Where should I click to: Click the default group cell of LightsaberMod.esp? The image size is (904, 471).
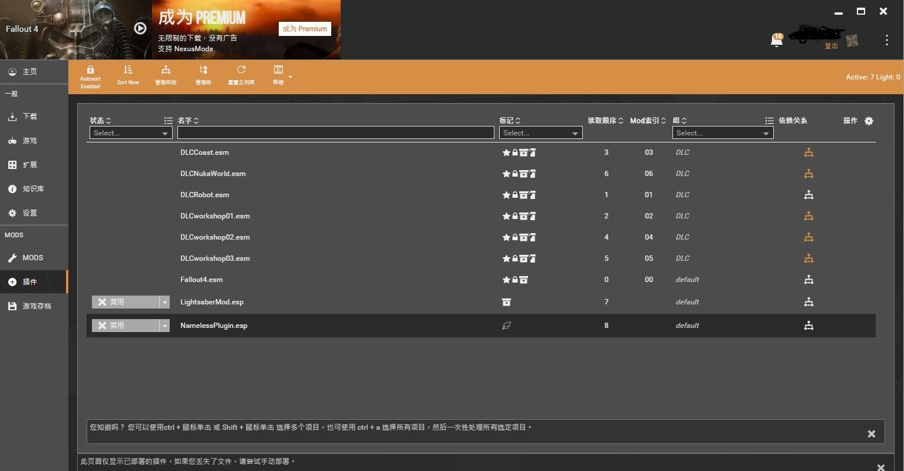687,302
